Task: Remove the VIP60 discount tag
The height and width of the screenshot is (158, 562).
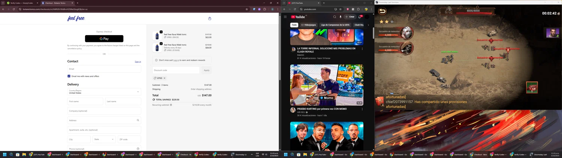Action: [x=164, y=78]
